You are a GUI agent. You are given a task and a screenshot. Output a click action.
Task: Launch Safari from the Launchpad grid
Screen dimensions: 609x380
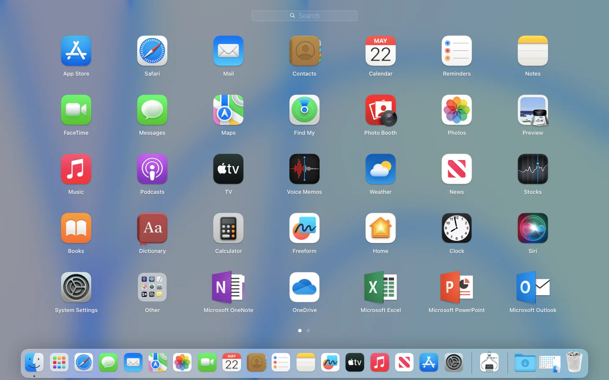click(152, 51)
